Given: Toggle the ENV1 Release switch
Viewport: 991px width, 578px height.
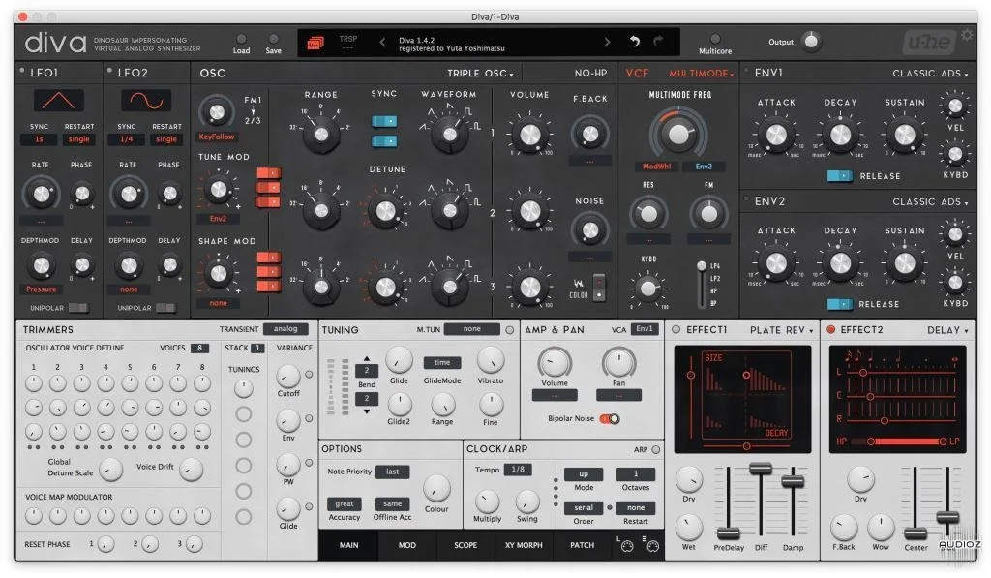Looking at the screenshot, I should pyautogui.click(x=840, y=176).
